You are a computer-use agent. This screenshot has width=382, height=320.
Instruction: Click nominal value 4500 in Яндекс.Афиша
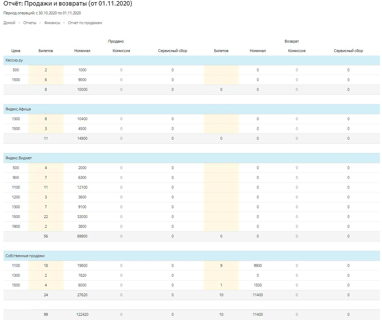pos(82,129)
